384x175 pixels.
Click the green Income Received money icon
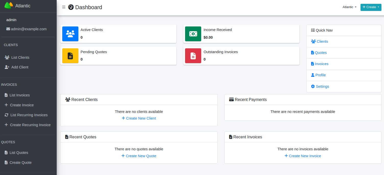193,34
